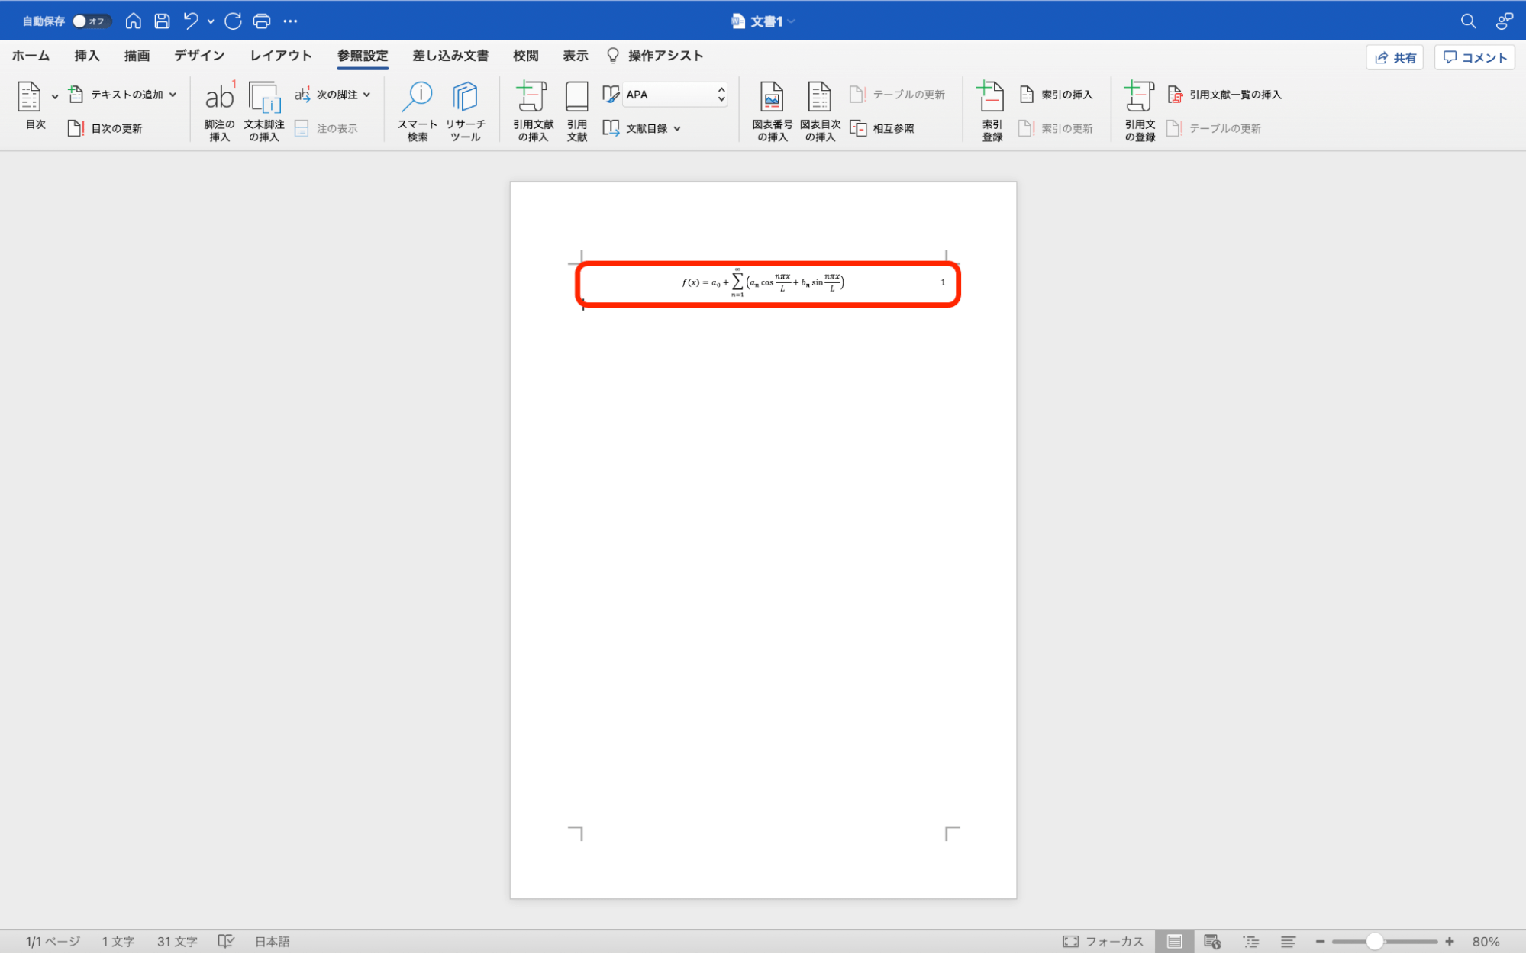Expand the 目次 dropdown arrow
This screenshot has height=954, width=1526.
tap(55, 97)
